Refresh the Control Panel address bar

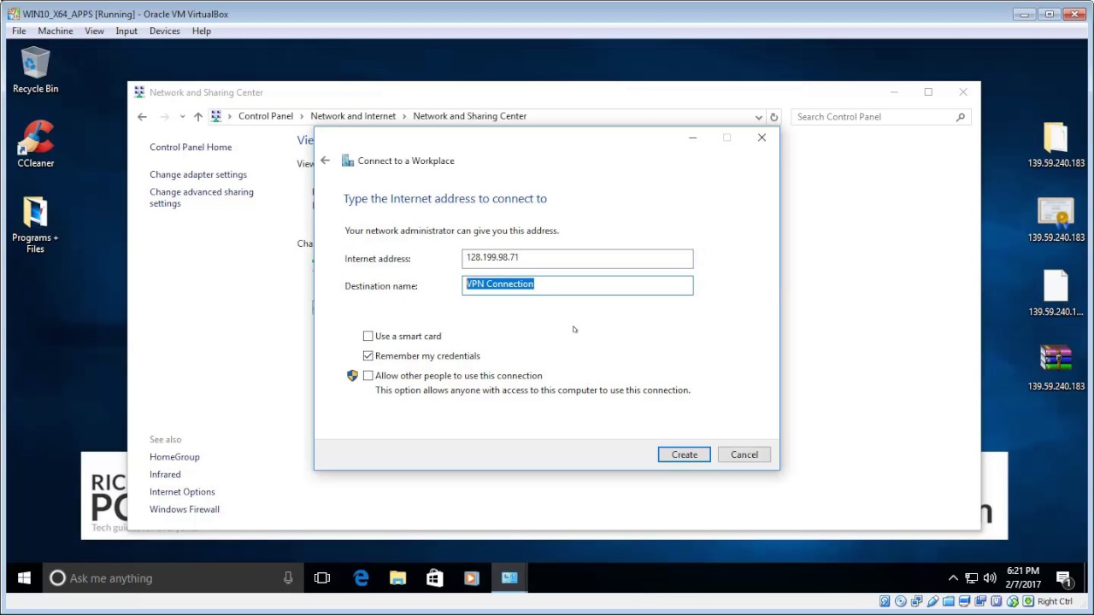coord(773,117)
